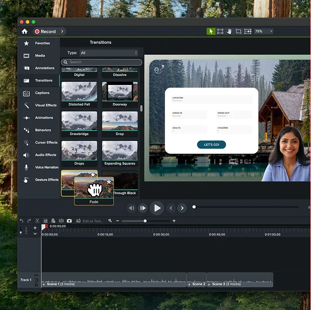The image size is (311, 310).
Task: Select the Doorway transition thumbnail
Action: pyautogui.click(x=120, y=92)
